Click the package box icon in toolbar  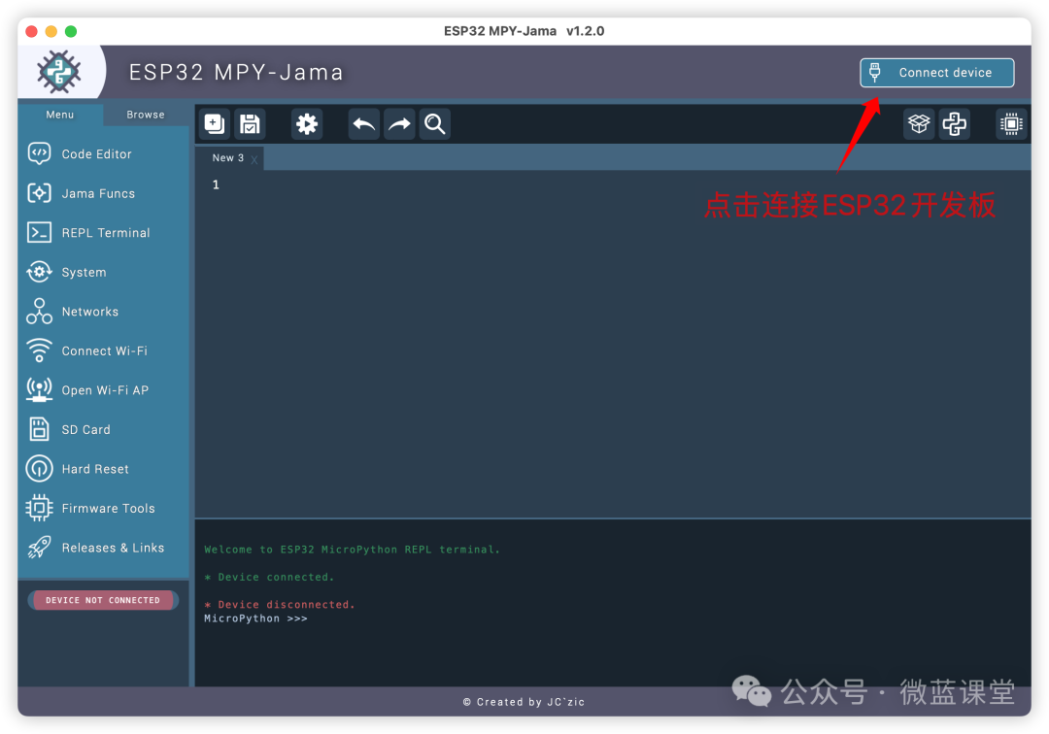coord(919,123)
